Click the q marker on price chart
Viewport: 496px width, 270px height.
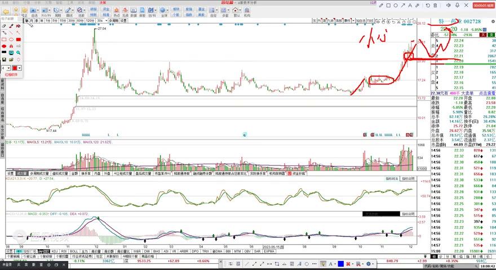pyautogui.click(x=244, y=135)
